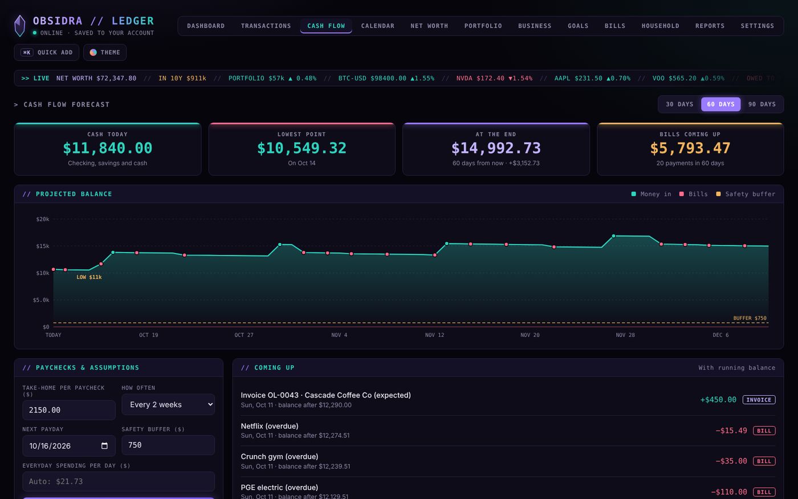The width and height of the screenshot is (798, 499).
Task: Click the Obsidra crystal logo icon
Action: click(x=19, y=26)
